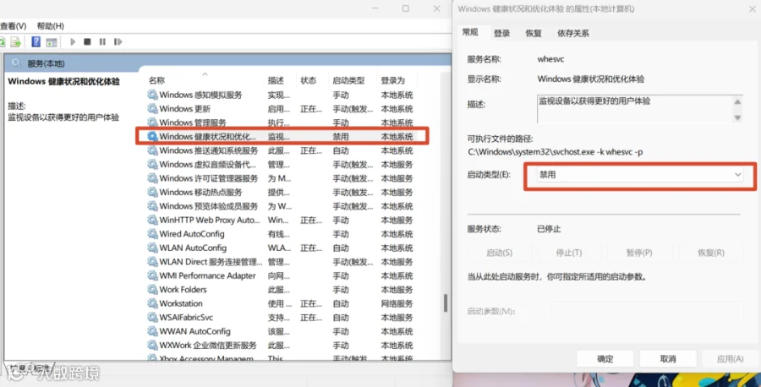Click the 取消 button
Viewport: 761px width, 387px height.
pos(668,359)
